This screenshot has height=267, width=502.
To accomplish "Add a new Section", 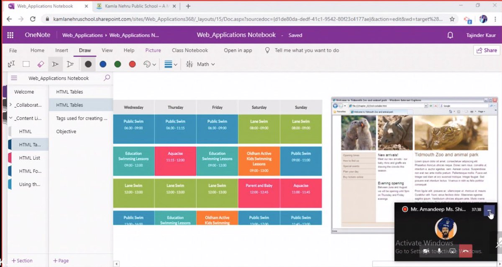I will 22,260.
